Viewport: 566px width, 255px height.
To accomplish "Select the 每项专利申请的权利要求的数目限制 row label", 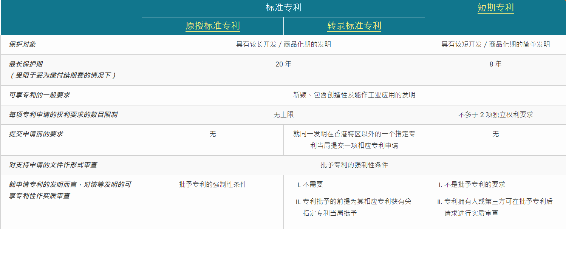I will pos(63,114).
